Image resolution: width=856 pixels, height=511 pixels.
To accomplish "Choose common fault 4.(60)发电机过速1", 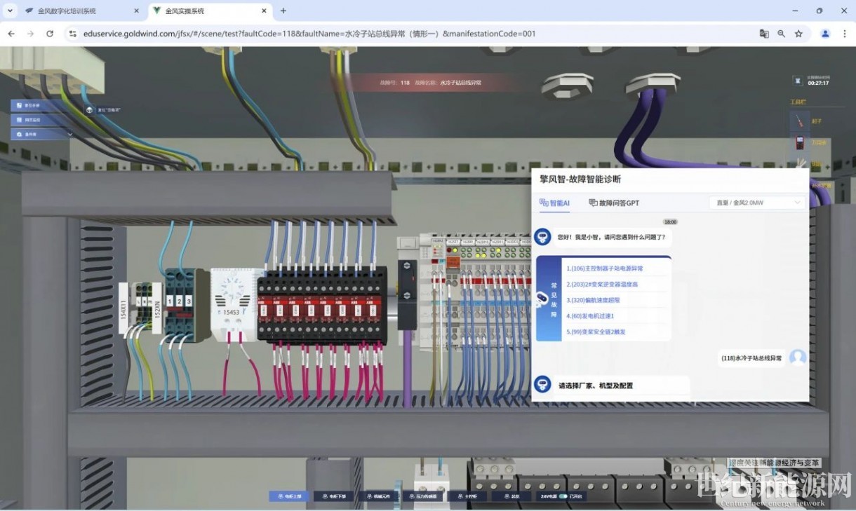I will [590, 316].
